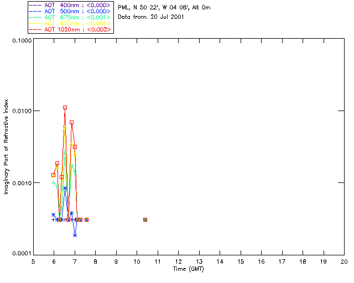Click the AOT 1020nm legend entry
The height and width of the screenshot is (283, 354).
70,29
